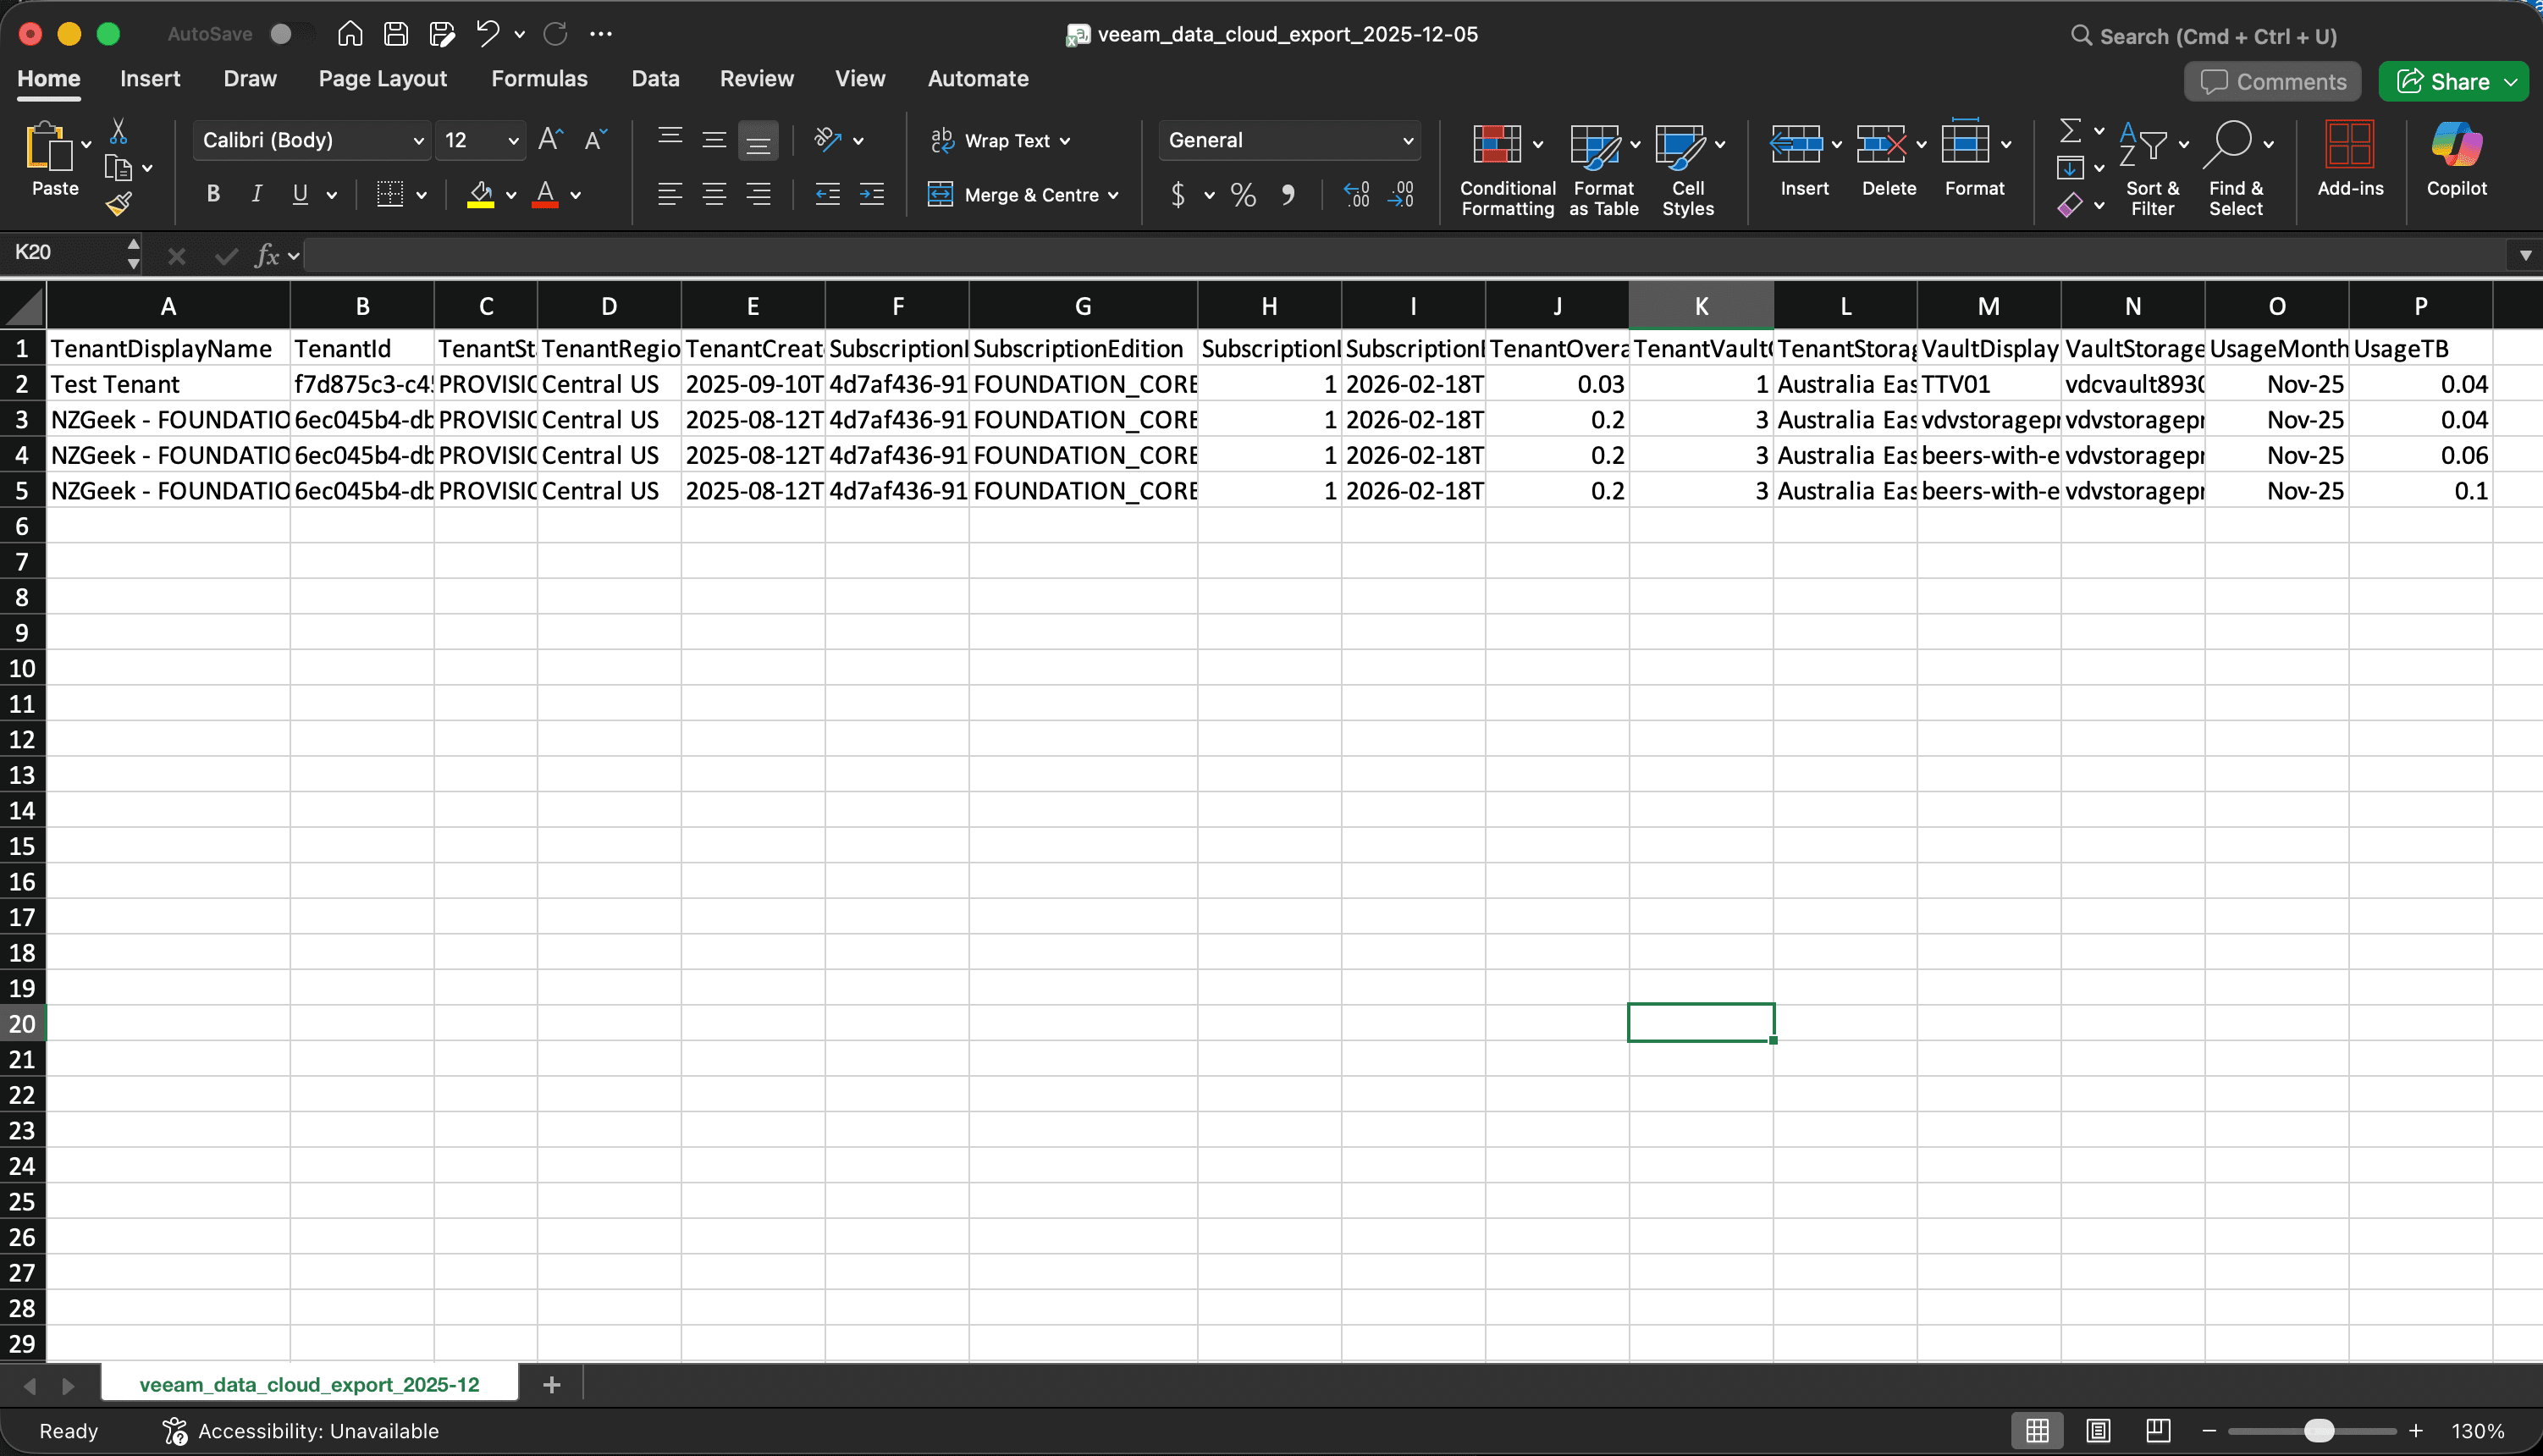This screenshot has width=2543, height=1456.
Task: Open the Comments button
Action: click(x=2272, y=82)
